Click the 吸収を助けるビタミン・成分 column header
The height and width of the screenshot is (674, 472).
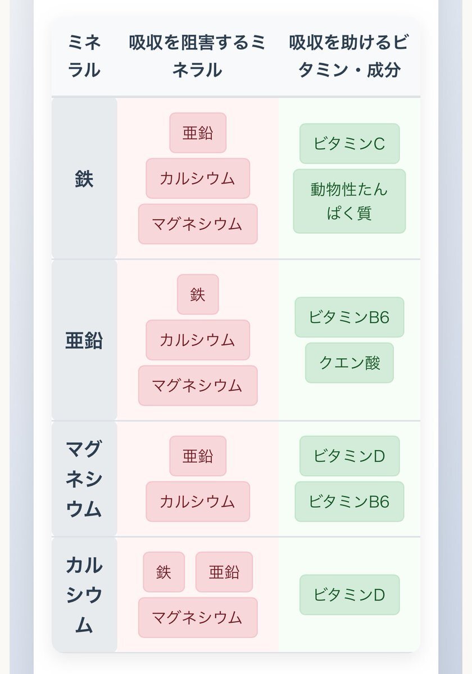(350, 56)
